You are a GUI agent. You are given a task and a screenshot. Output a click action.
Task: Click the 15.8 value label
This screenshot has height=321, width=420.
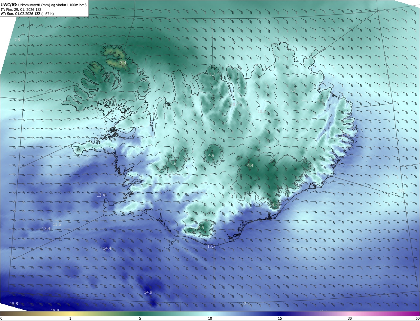coord(14,304)
